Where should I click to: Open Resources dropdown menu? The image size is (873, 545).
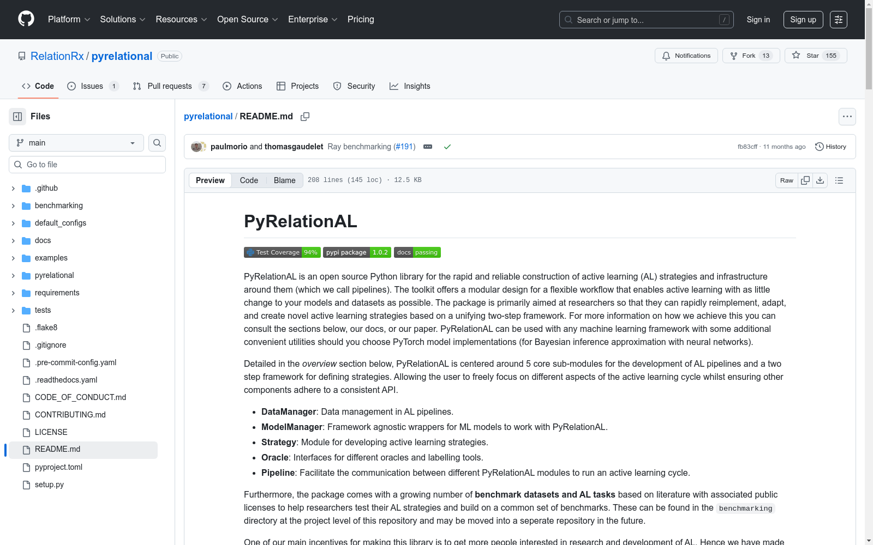coord(182,19)
